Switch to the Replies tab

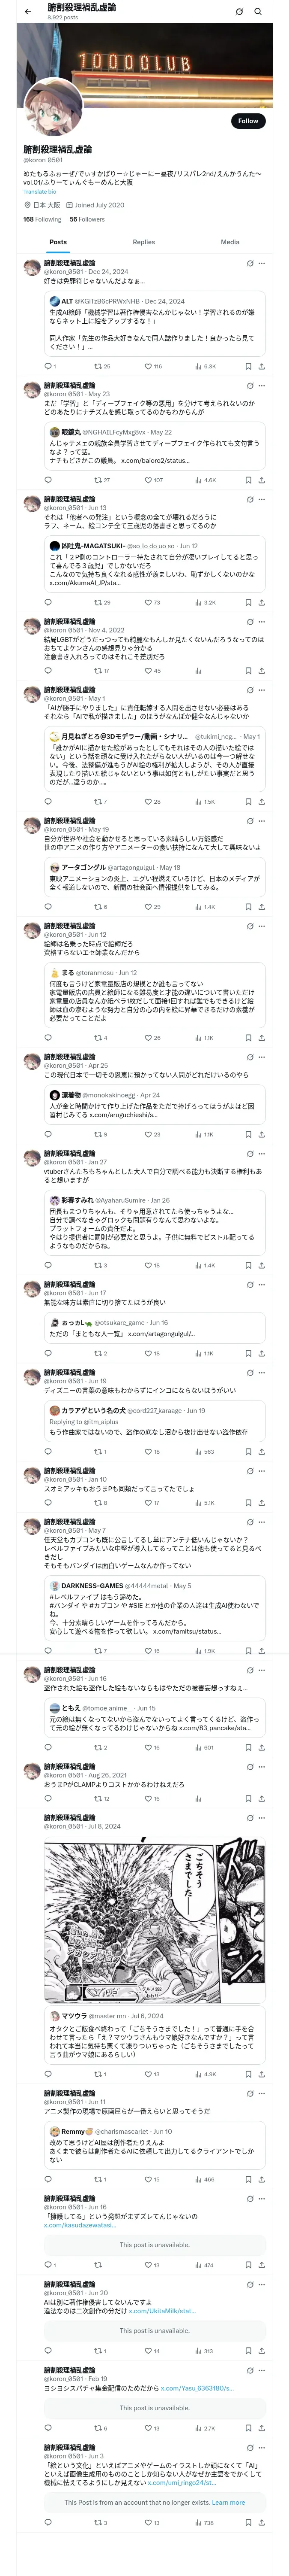(x=143, y=242)
